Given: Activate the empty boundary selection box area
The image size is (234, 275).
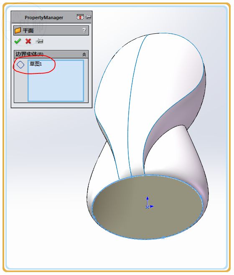Looking at the screenshot, I should tap(56, 84).
